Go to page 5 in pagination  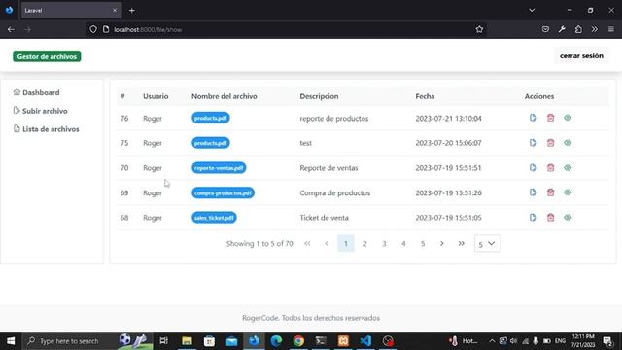click(x=423, y=244)
